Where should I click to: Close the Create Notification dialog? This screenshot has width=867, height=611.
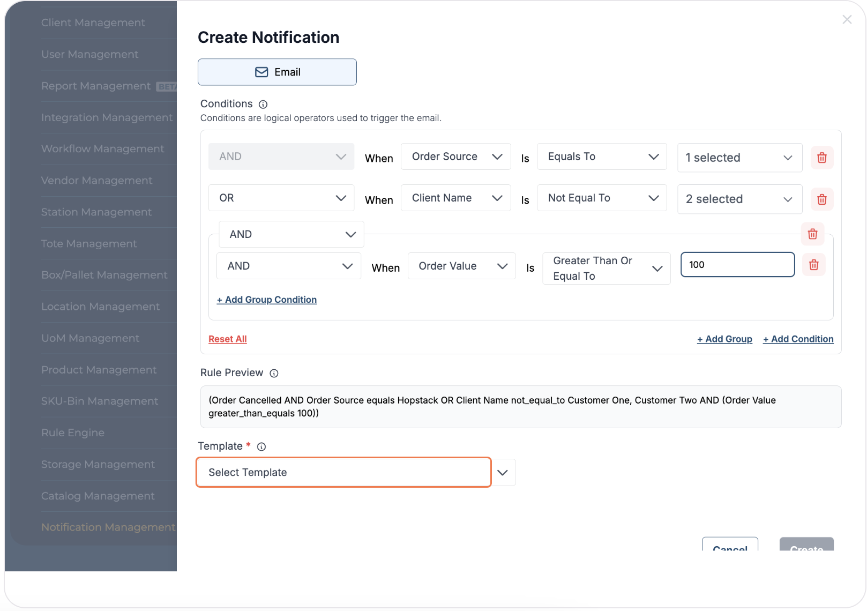click(847, 20)
